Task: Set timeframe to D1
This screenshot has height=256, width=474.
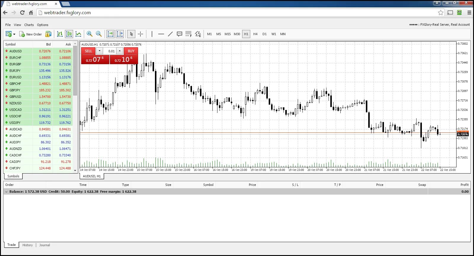Action: click(x=265, y=34)
